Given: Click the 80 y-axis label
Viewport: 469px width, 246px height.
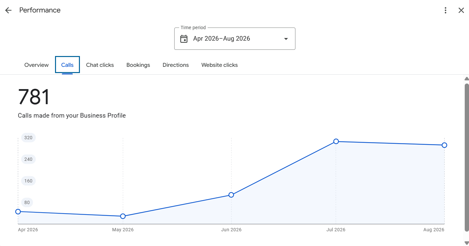Looking at the screenshot, I should point(27,202).
